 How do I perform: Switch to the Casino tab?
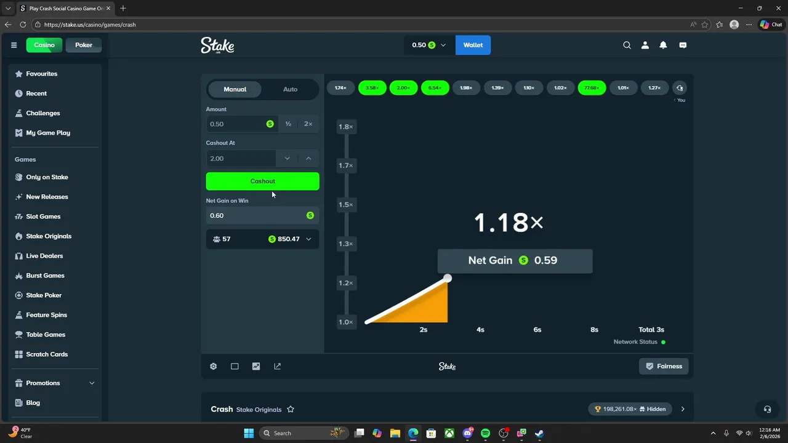(x=44, y=45)
